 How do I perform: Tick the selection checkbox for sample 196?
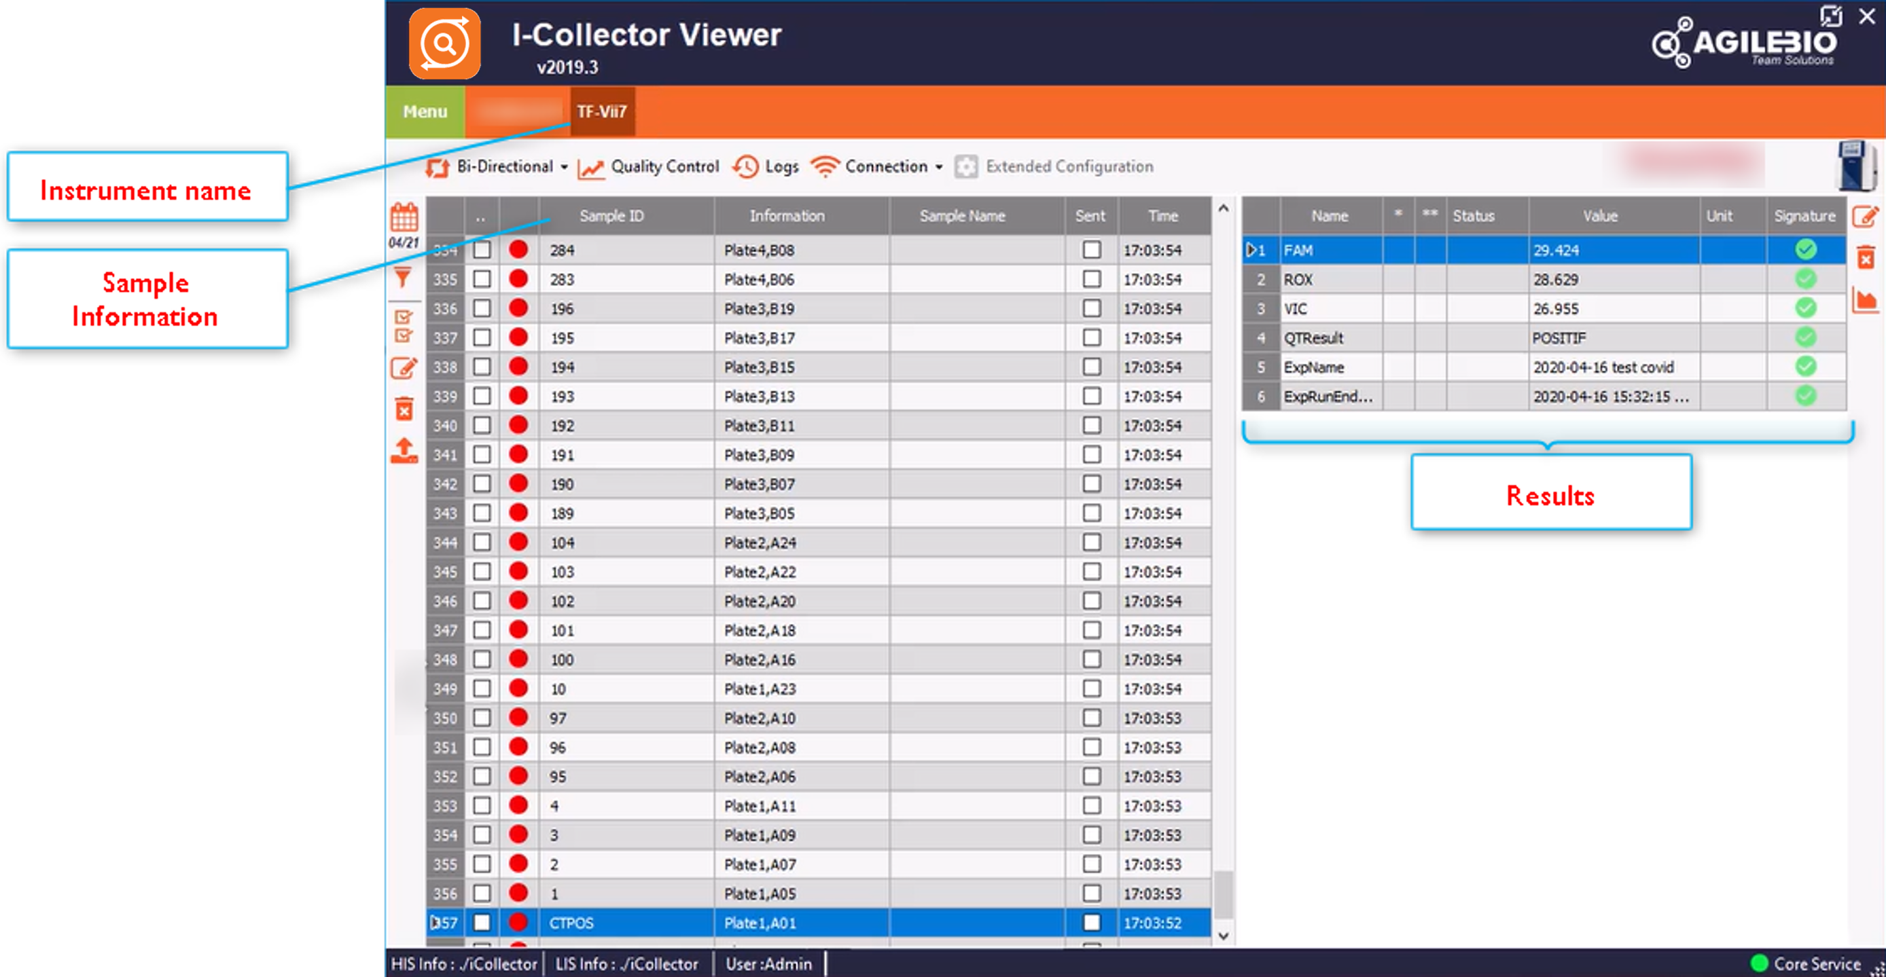482,308
